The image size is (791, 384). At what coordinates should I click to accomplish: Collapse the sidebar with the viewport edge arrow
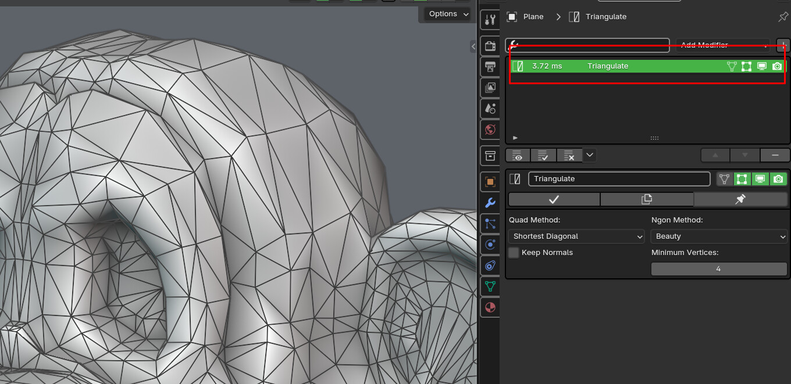(x=473, y=46)
